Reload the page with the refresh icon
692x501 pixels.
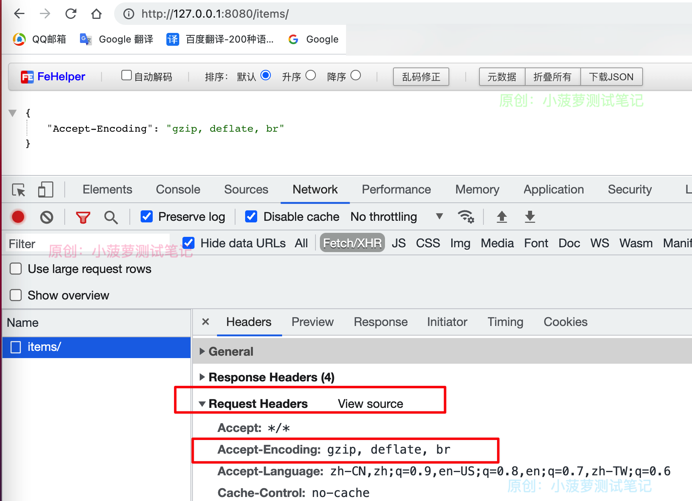[x=71, y=14]
